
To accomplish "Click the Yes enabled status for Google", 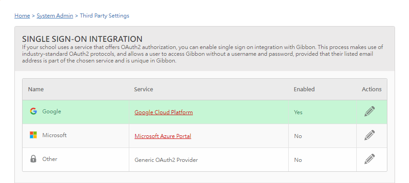I will click(x=298, y=112).
